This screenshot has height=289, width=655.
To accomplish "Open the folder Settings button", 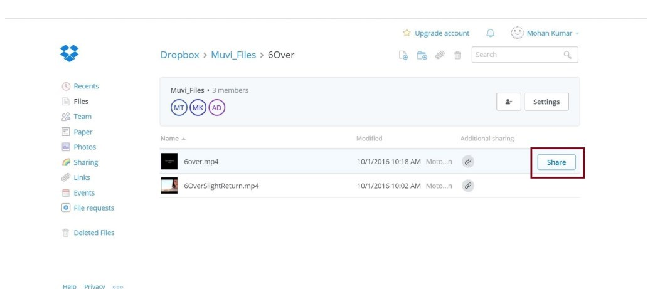I will 546,102.
